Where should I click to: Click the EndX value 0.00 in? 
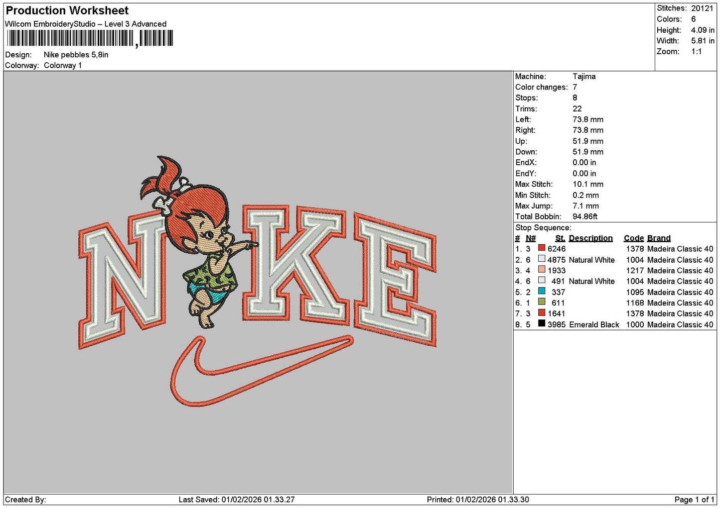584,163
